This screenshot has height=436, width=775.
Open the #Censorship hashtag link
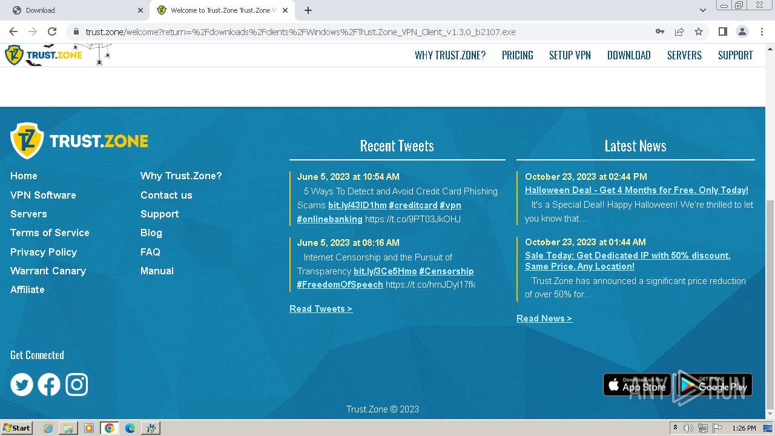446,271
